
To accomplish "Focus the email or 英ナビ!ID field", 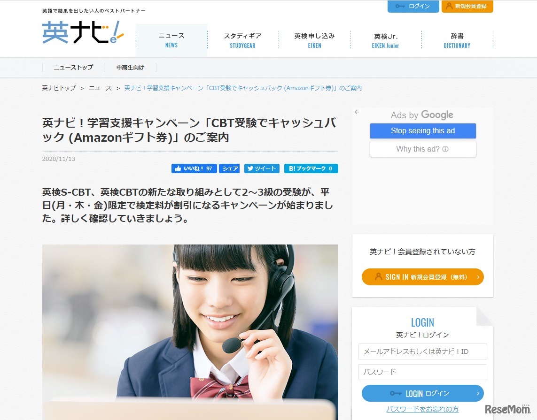I will tap(423, 351).
